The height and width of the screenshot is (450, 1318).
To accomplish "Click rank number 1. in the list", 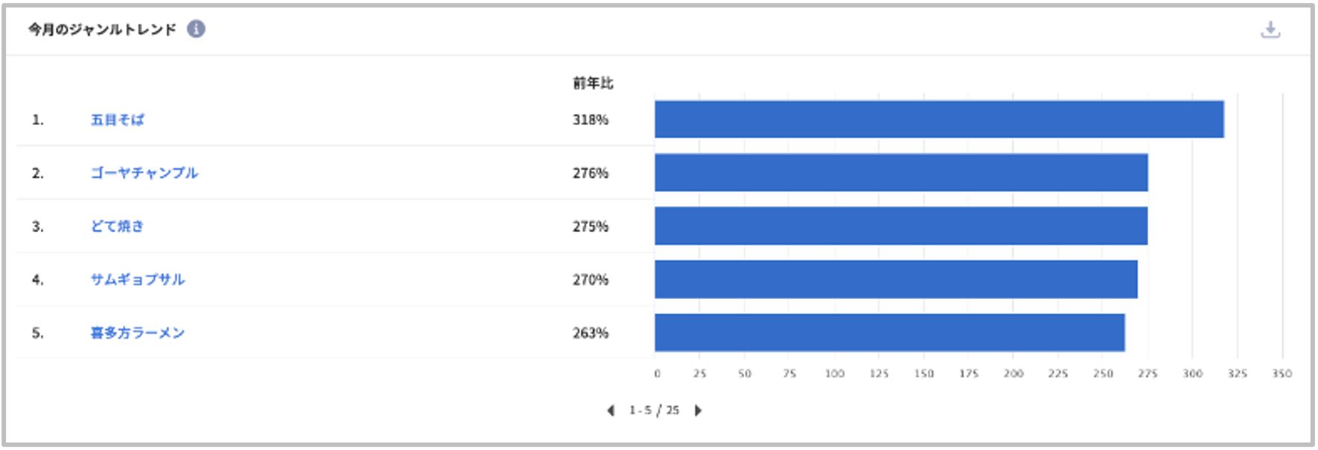I will (37, 120).
